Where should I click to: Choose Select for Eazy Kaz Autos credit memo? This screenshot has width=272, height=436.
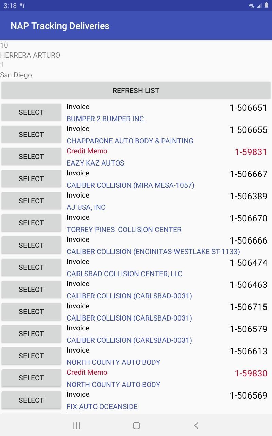[x=31, y=157]
